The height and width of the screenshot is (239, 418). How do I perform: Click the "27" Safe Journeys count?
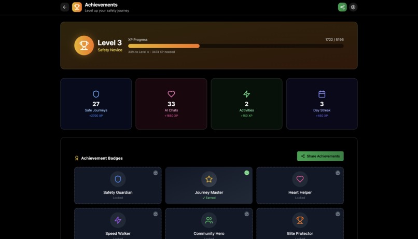coord(96,104)
